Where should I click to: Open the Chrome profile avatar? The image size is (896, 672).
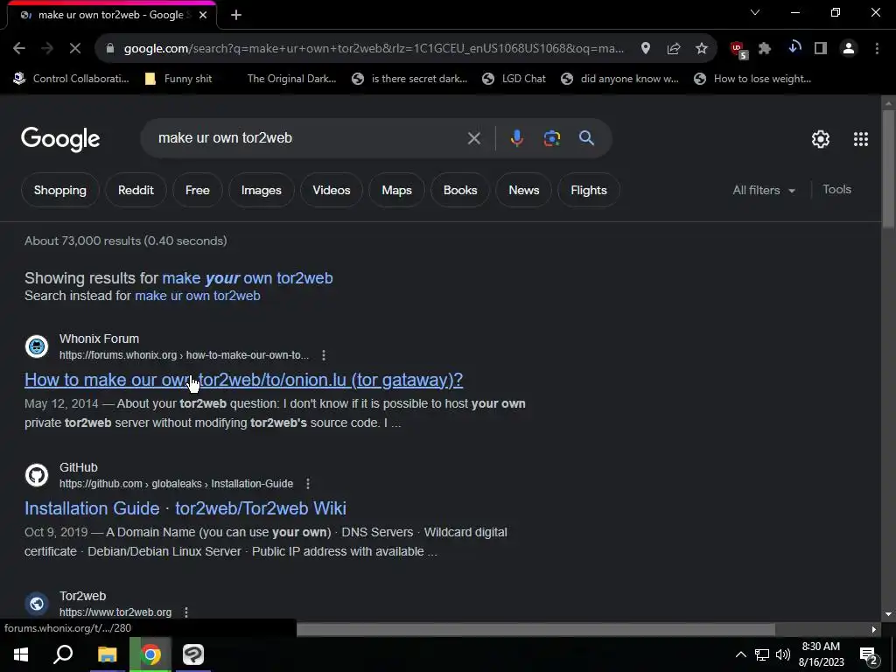tap(849, 49)
